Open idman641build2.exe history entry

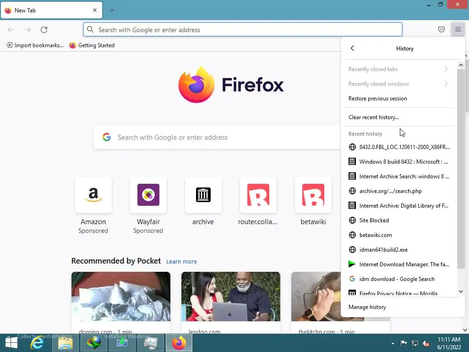click(x=399, y=250)
